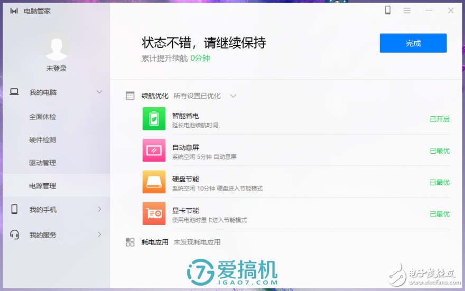Click the 未登录 login label
Screen dimensions: 465x291
pos(56,69)
